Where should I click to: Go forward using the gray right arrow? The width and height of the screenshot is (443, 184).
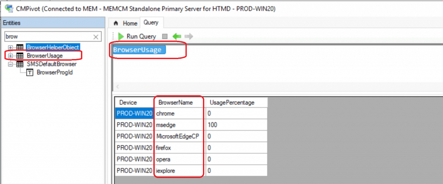click(x=189, y=36)
